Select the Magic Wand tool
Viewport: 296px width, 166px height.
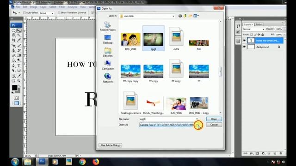19,35
